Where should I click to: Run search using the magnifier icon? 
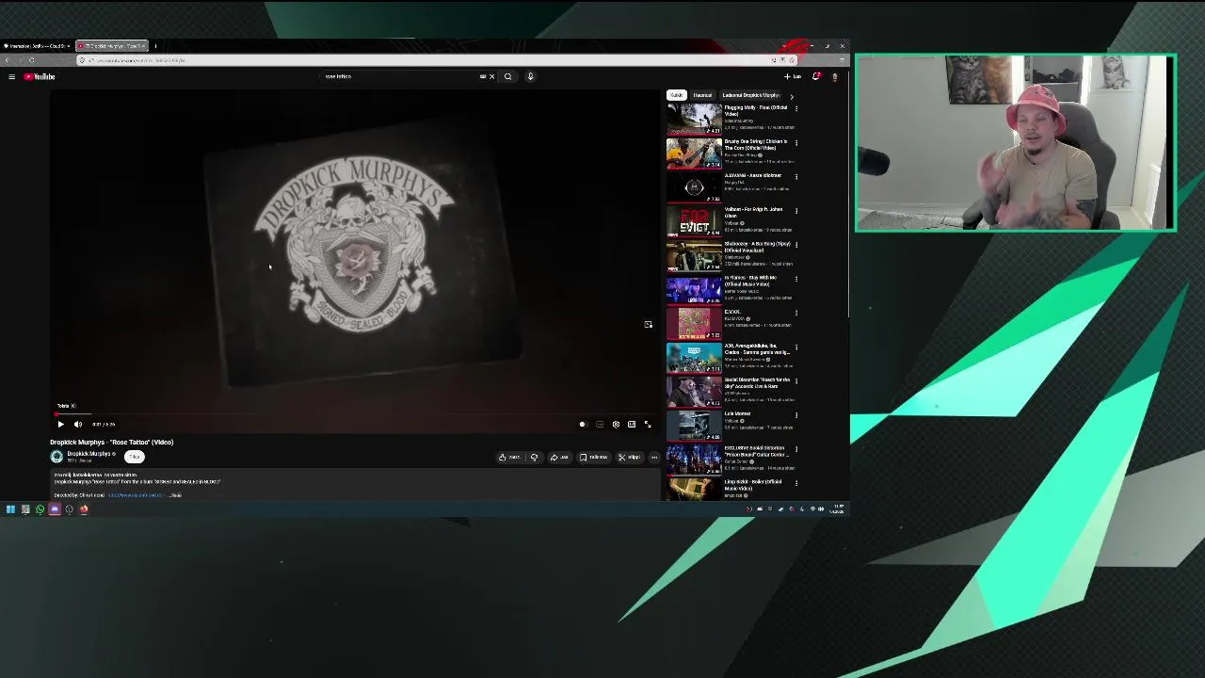508,76
